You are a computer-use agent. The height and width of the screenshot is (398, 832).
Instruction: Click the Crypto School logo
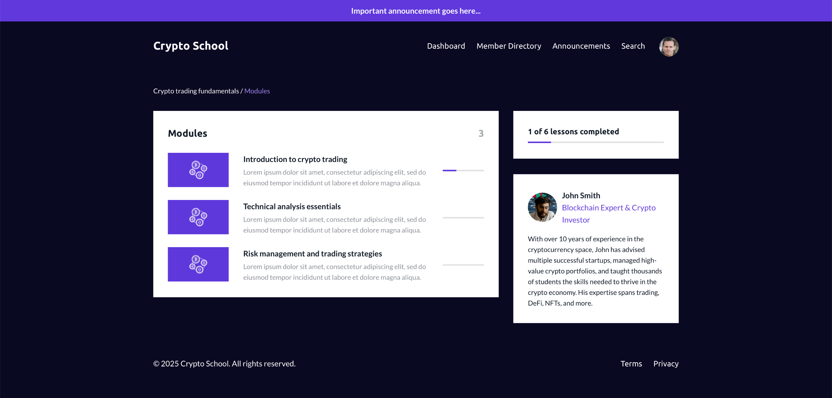[191, 46]
